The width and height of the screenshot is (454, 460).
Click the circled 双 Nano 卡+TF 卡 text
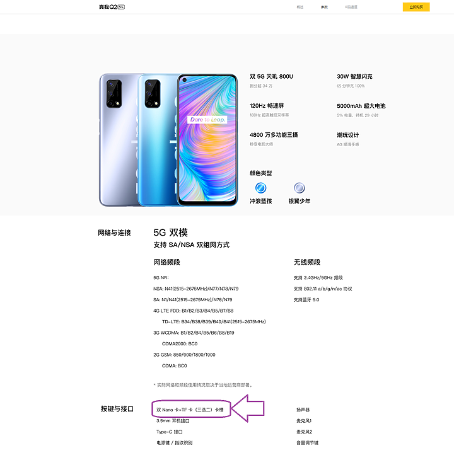190,410
